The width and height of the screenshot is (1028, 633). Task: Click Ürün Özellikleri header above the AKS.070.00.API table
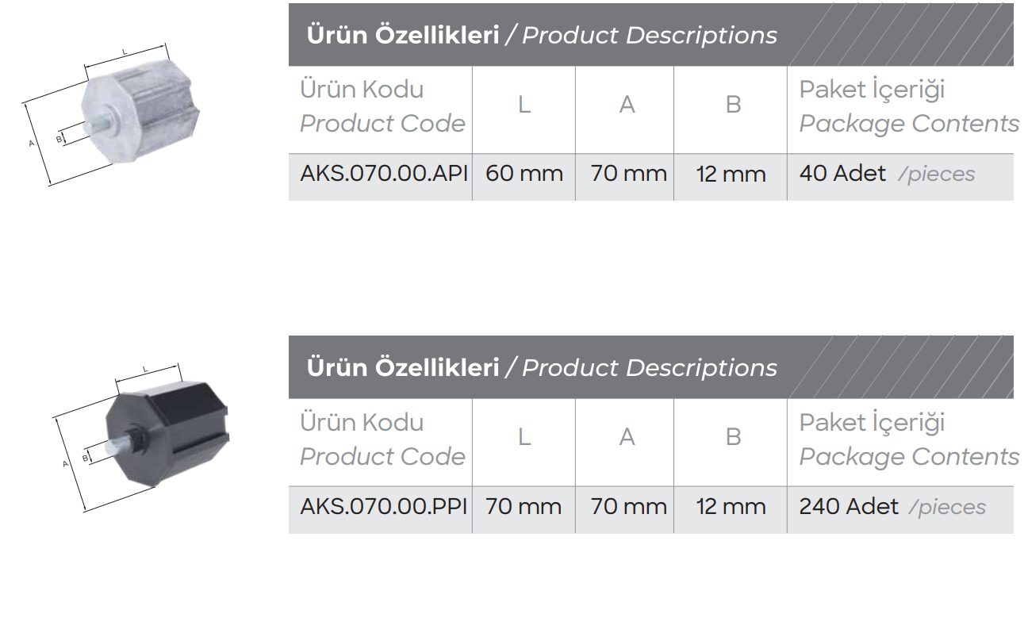tap(403, 35)
